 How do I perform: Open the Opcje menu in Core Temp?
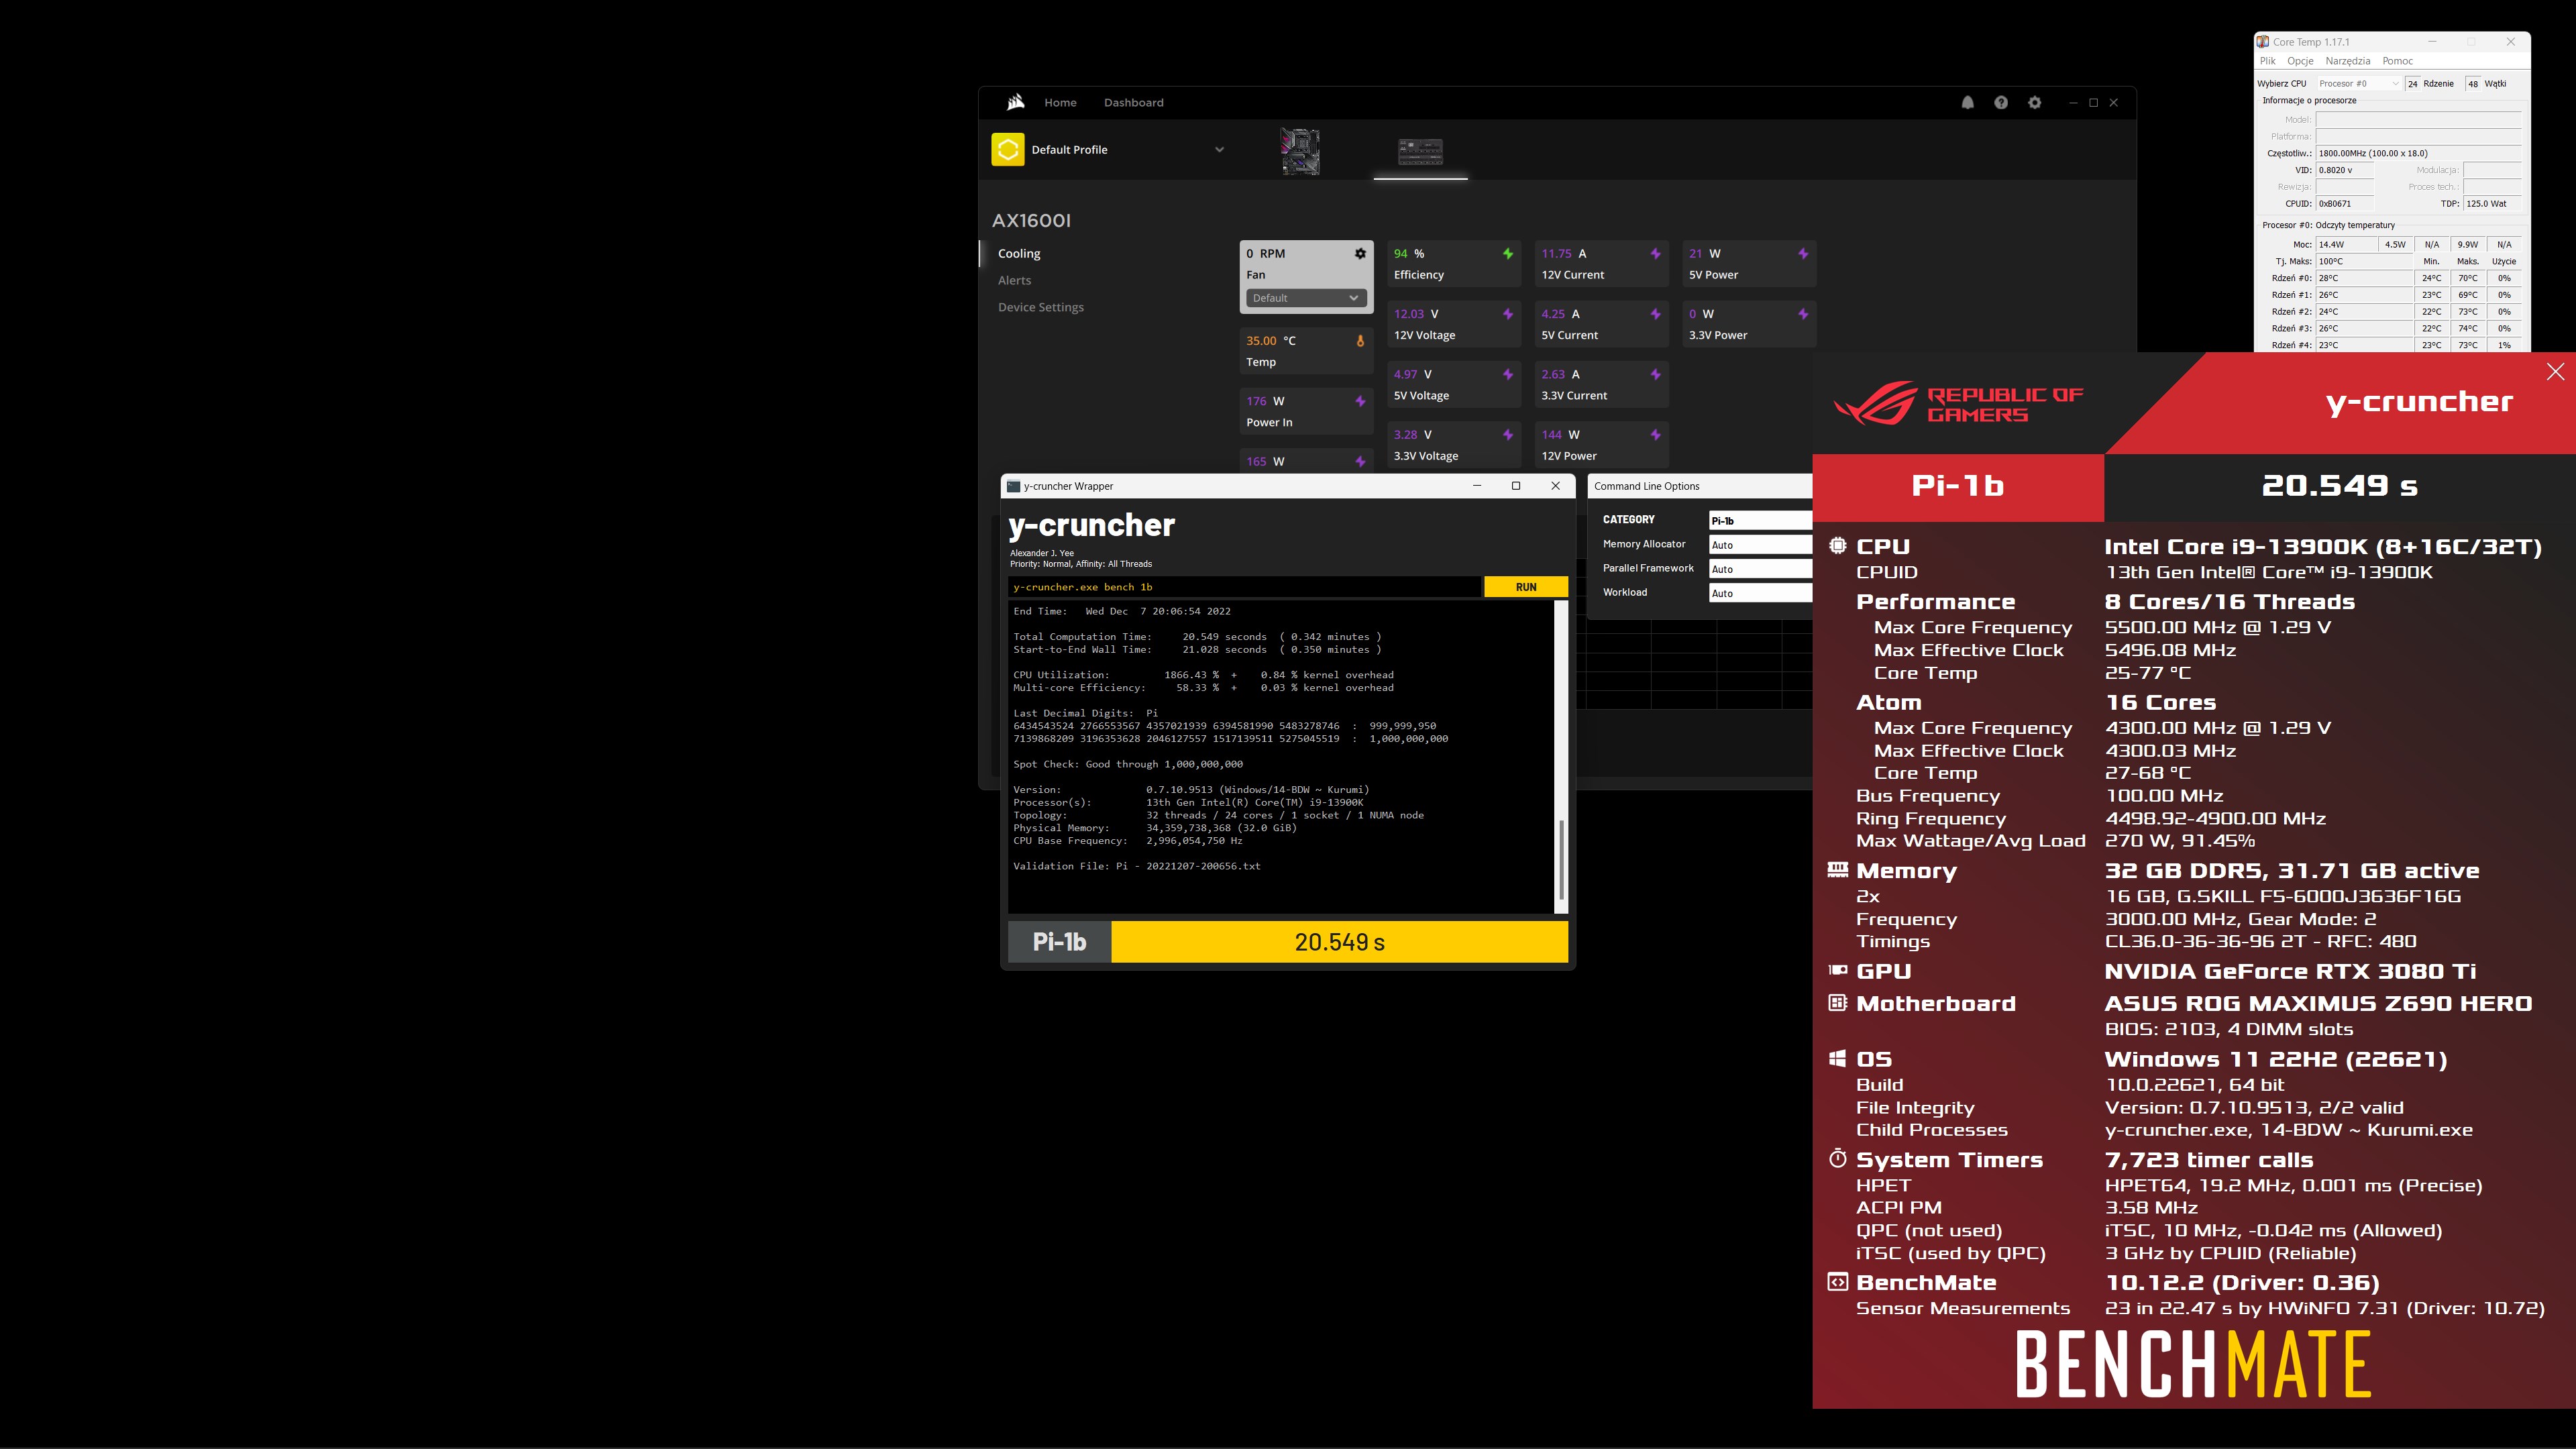pos(2300,61)
